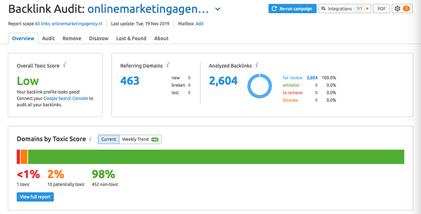Viewport: 421px width, 214px height.
Task: Click info icon beside Analyzed Backlinks
Action: (257, 65)
